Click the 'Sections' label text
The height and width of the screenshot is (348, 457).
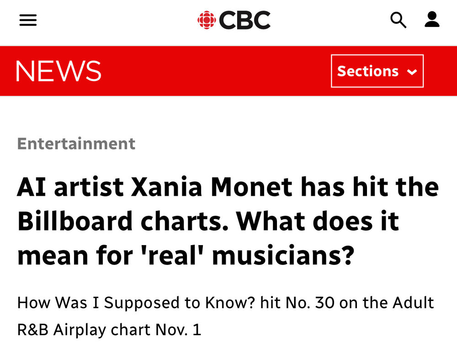point(368,71)
